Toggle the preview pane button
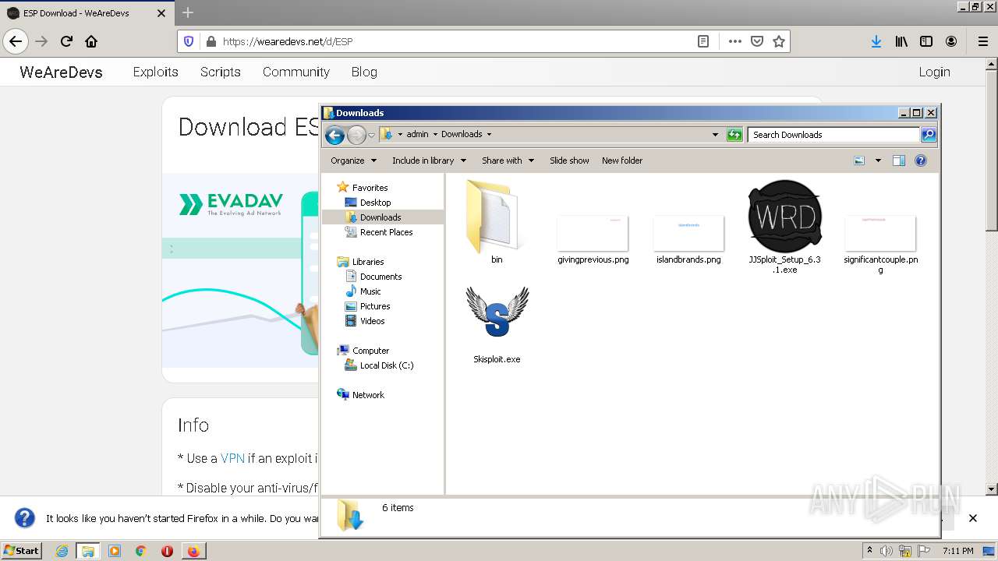998x561 pixels. pos(899,161)
